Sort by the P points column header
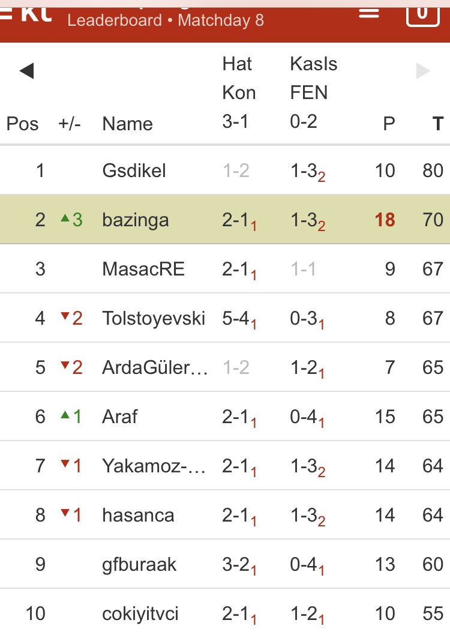The image size is (450, 632). 389,124
